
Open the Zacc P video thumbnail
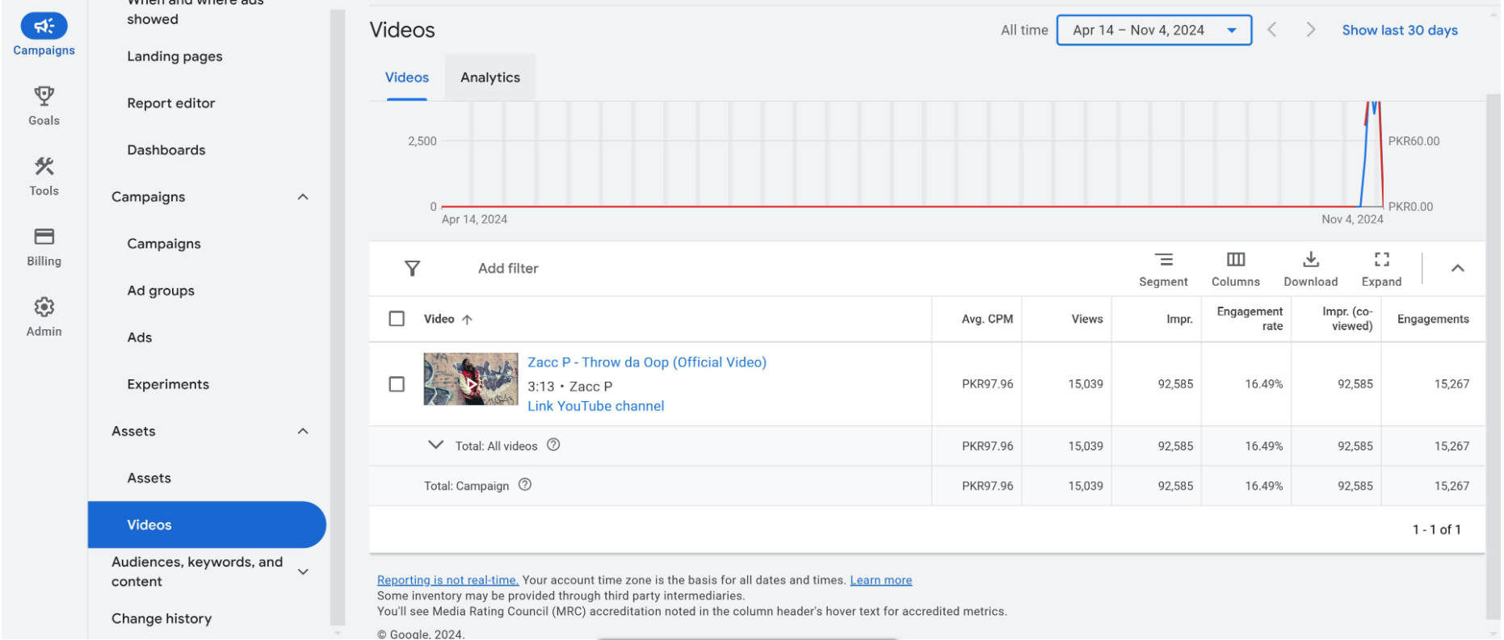coord(470,379)
